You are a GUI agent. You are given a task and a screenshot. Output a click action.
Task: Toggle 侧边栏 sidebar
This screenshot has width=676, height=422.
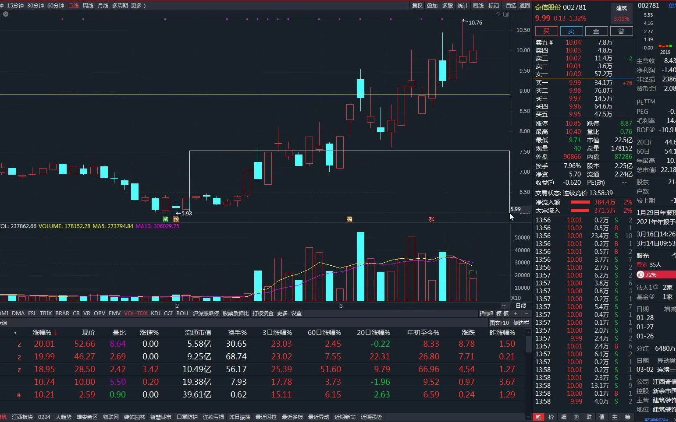click(x=521, y=323)
